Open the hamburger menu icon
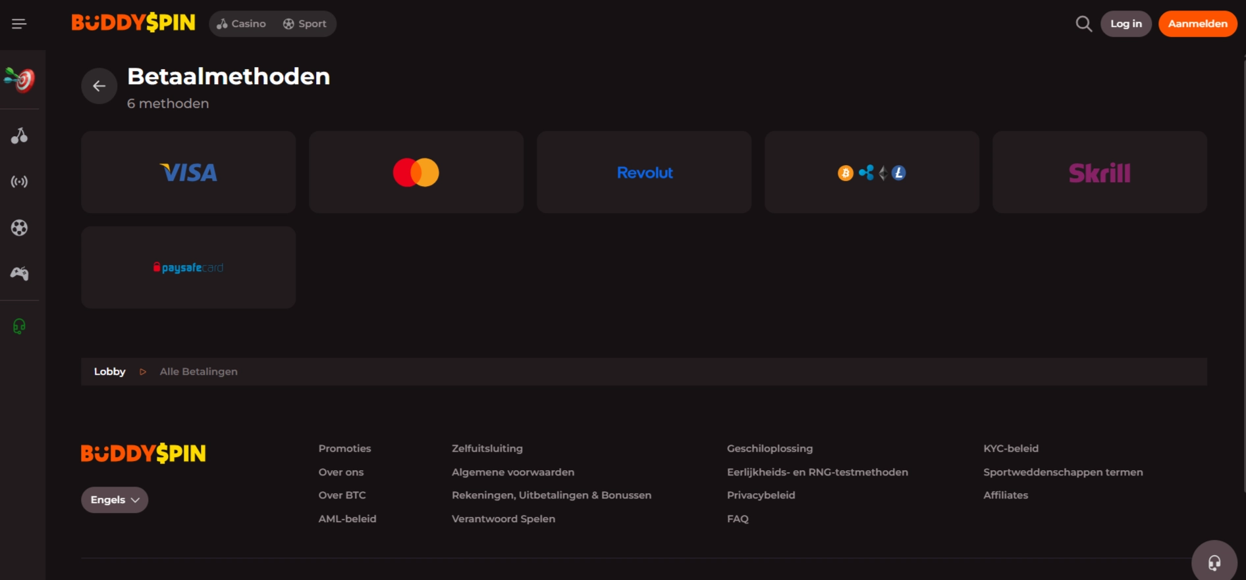 [x=19, y=24]
